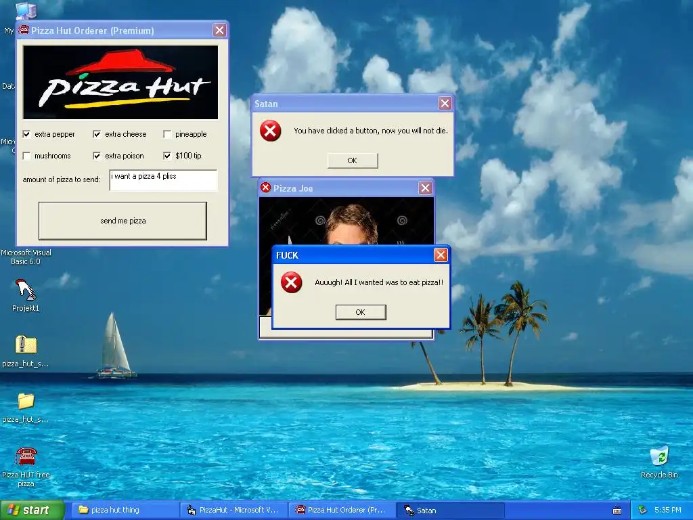
Task: Close the Satan message box
Action: (x=445, y=104)
